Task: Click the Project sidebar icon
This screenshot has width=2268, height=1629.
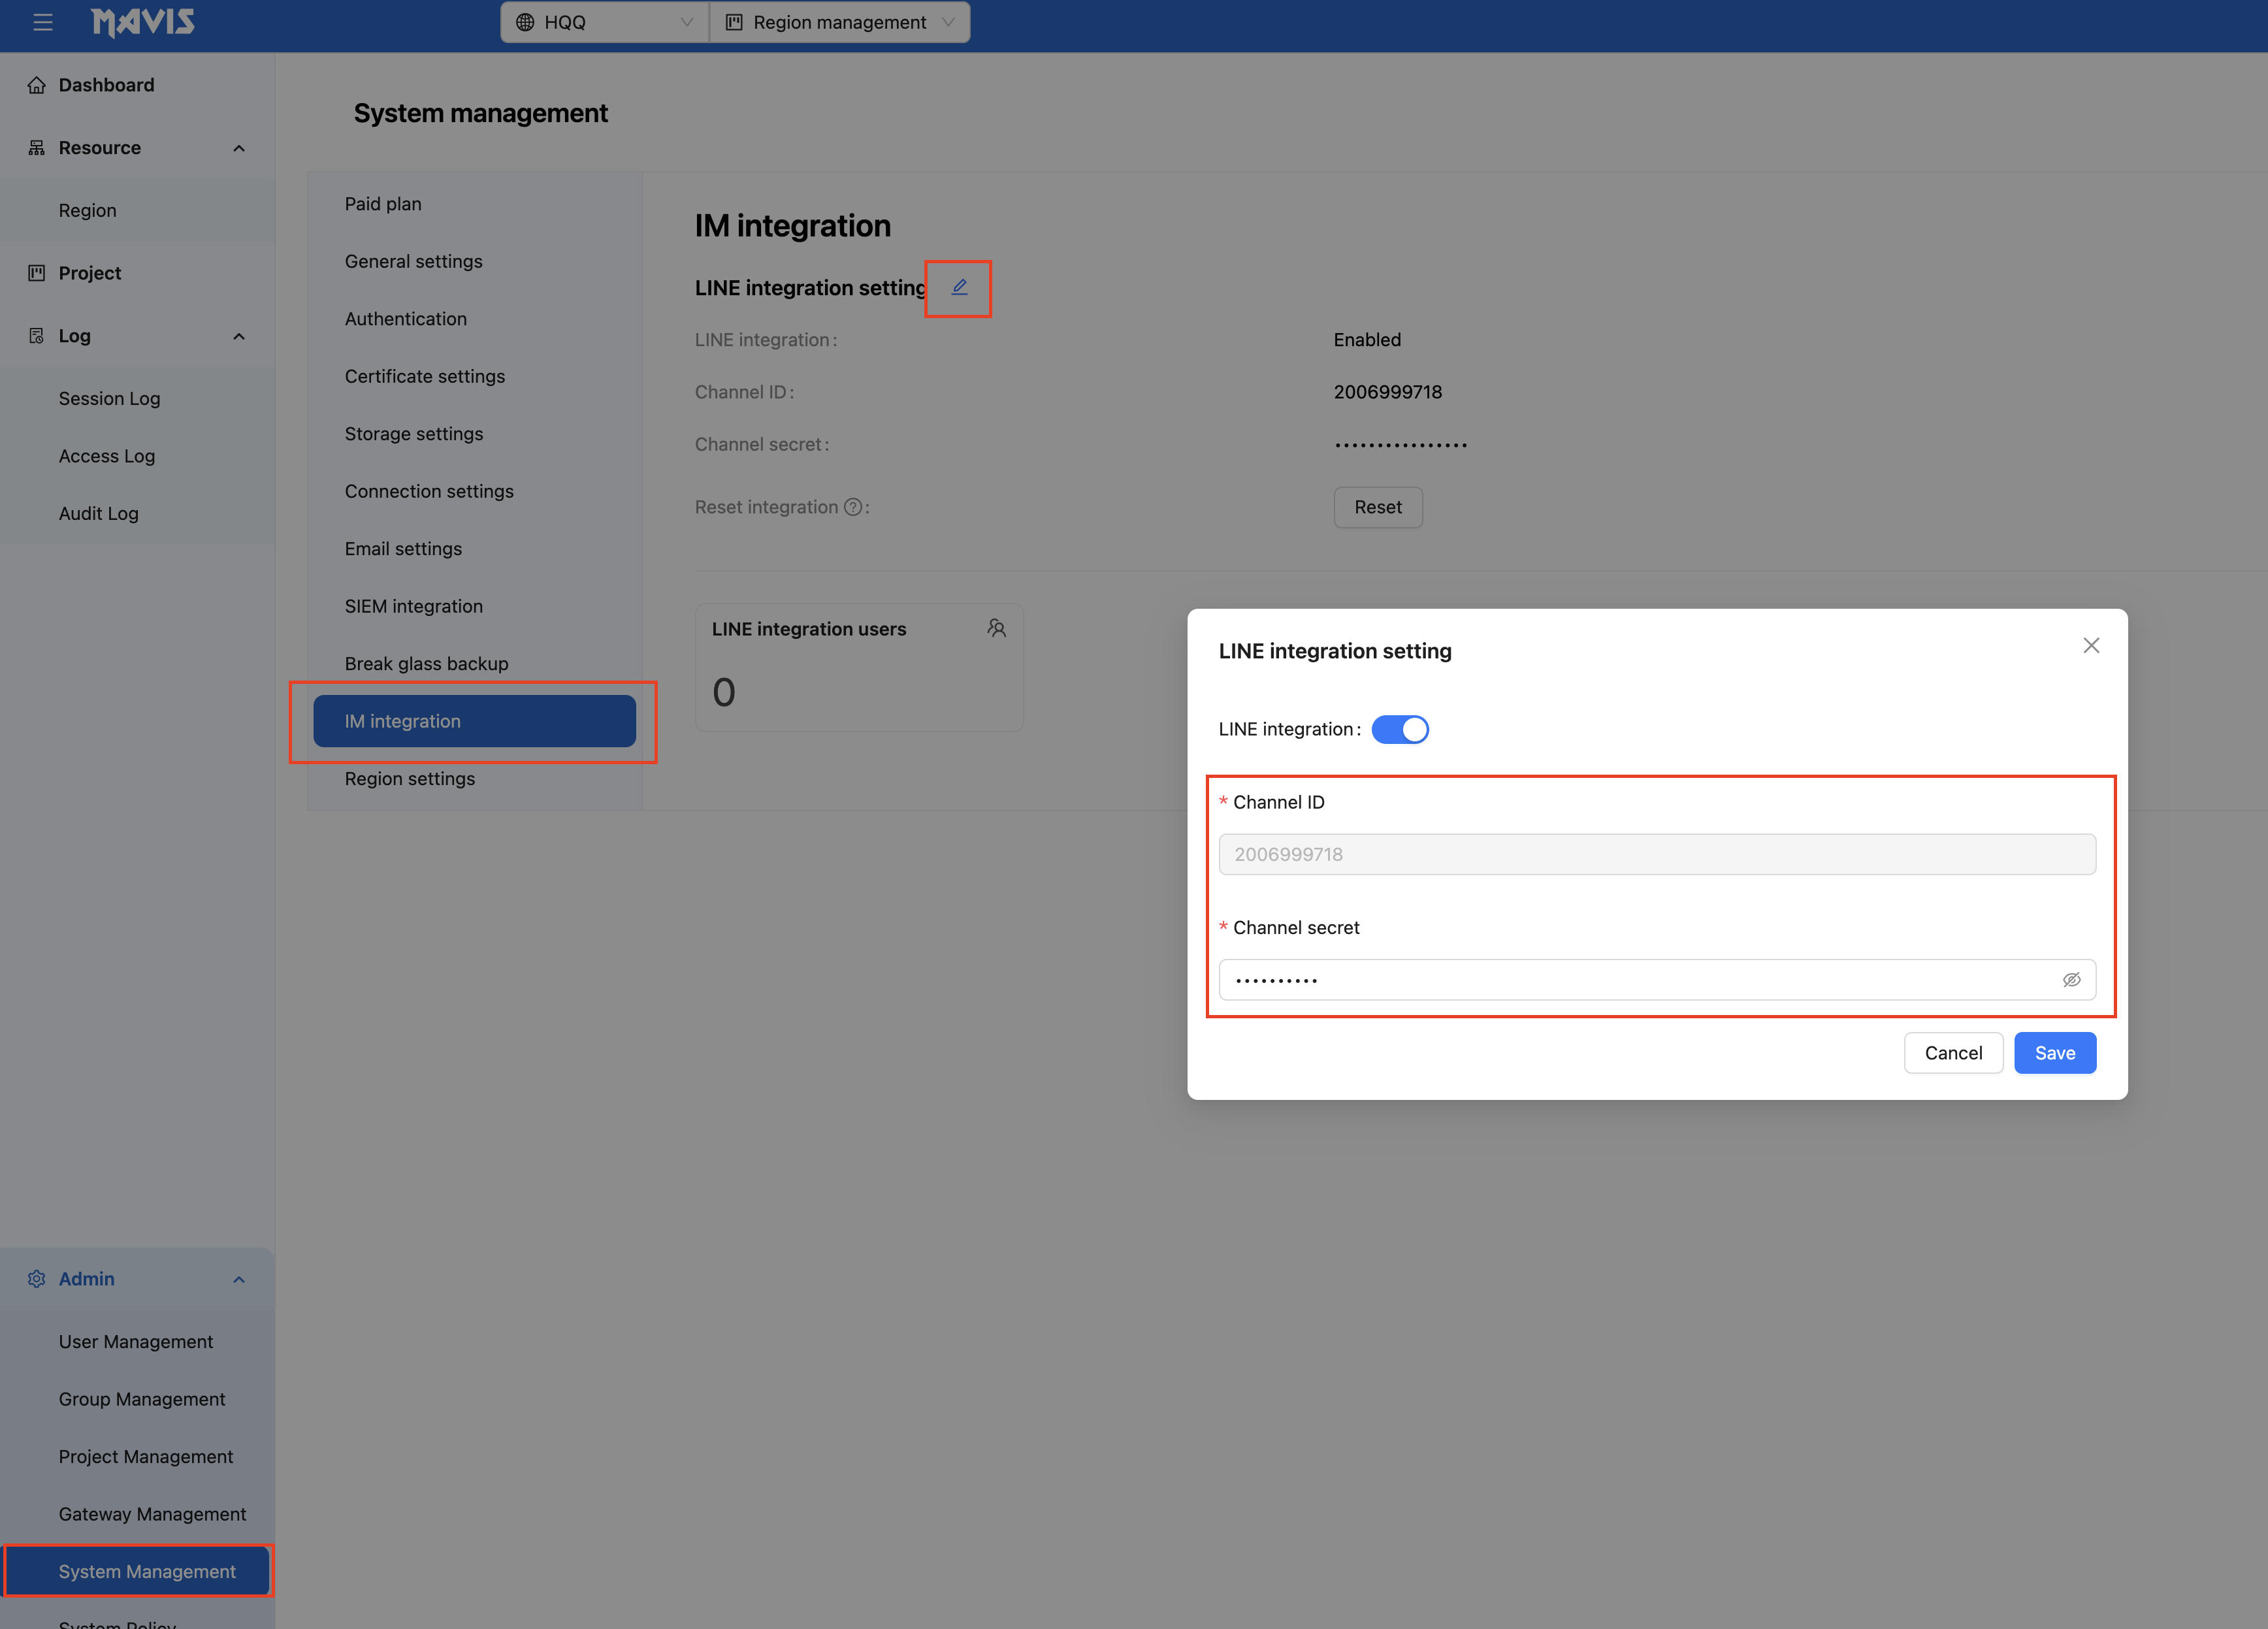Action: (37, 273)
